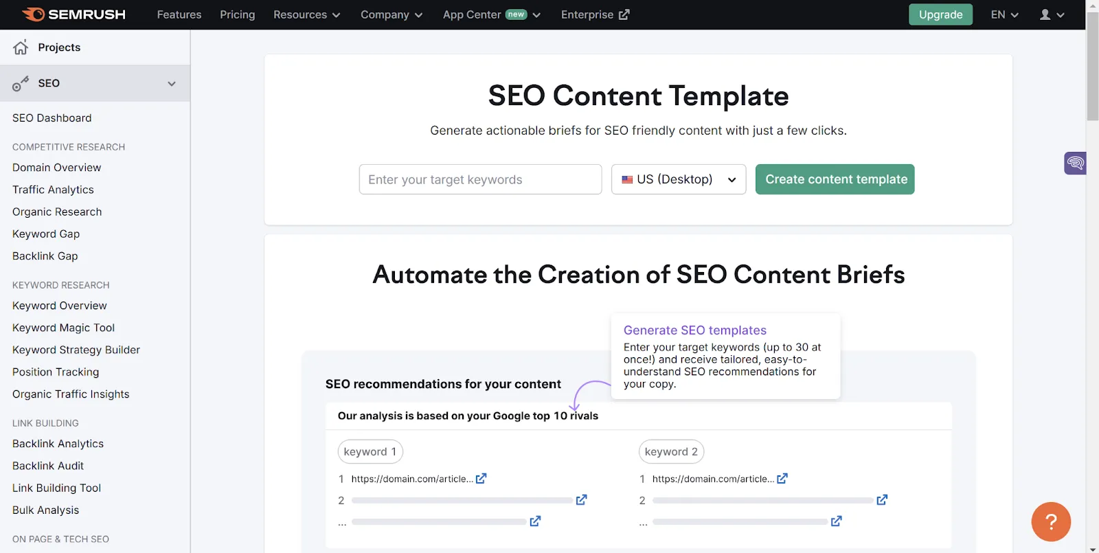Open Keyword Strategy Builder
Screen dimensions: 1099x553
click(76, 350)
